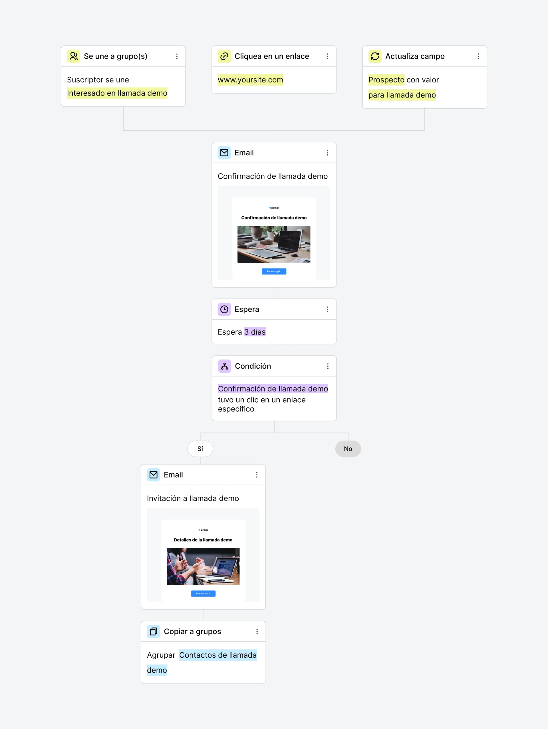Click the link icon on Cliquea en un enlace
548x729 pixels.
(224, 56)
